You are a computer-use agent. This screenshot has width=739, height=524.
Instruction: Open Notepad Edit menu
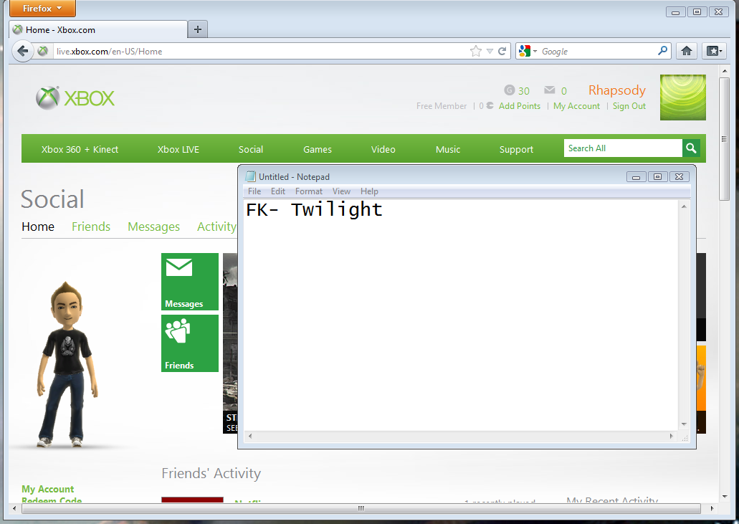tap(278, 191)
